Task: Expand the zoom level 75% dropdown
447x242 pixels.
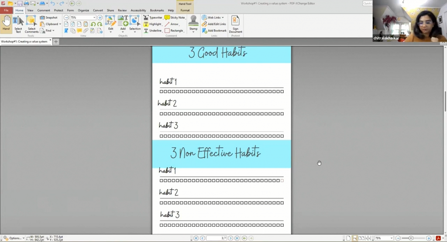Action: pyautogui.click(x=94, y=17)
